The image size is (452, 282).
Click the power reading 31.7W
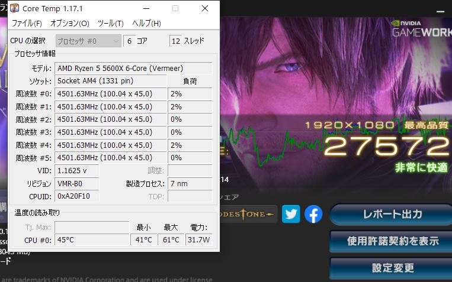click(x=198, y=239)
